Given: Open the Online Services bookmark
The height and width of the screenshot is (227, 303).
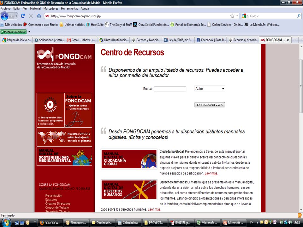Looking at the screenshot, I should (x=225, y=25).
